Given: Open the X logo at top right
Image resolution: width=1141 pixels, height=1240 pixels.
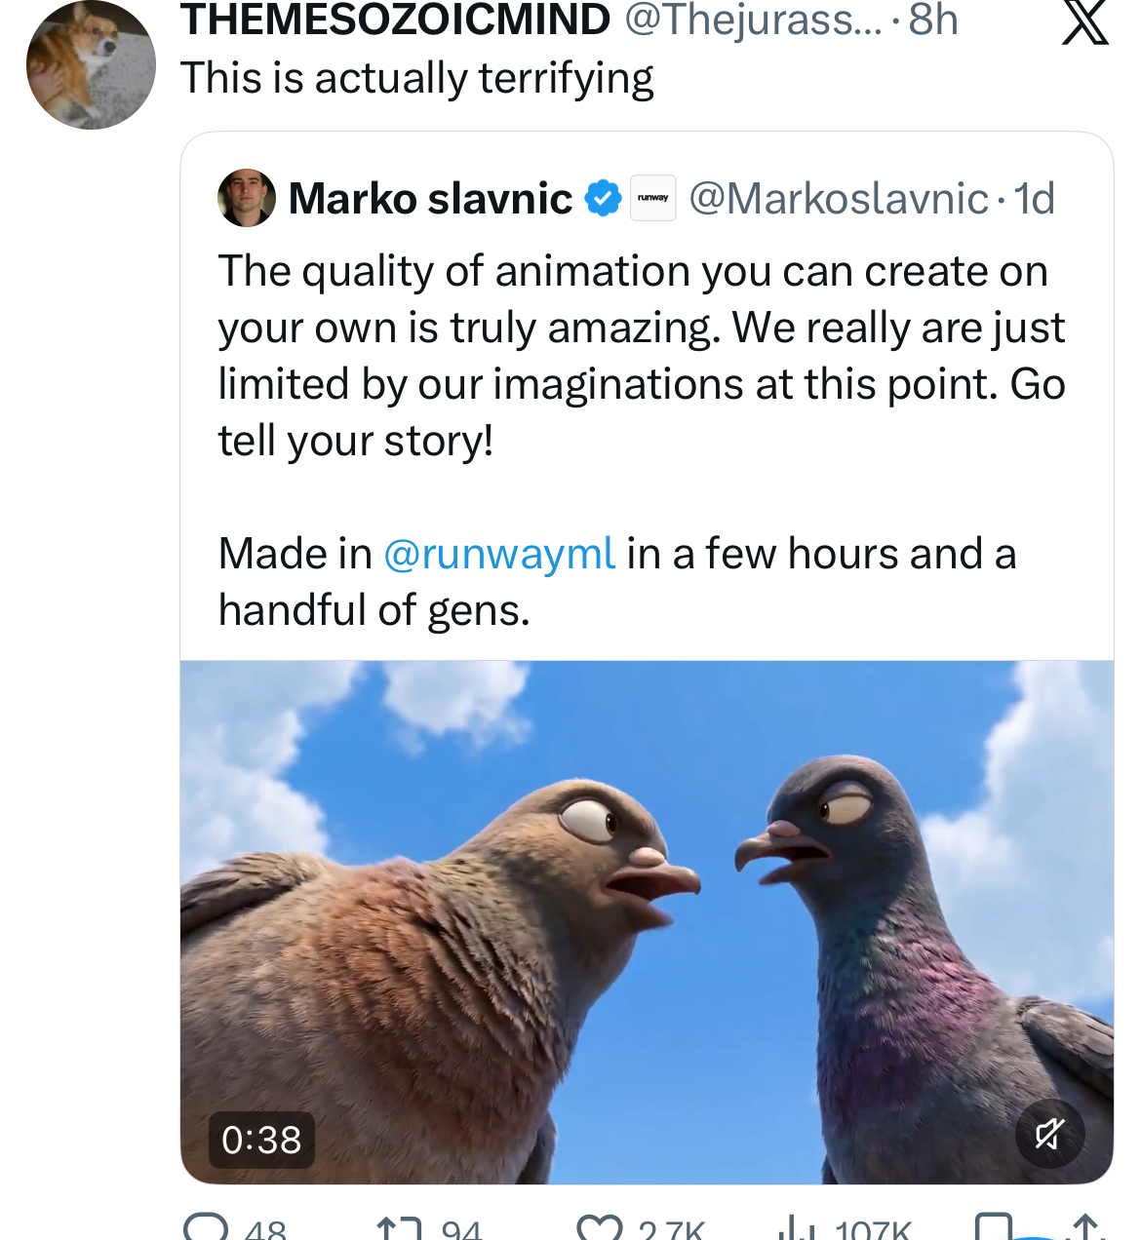Looking at the screenshot, I should click(1084, 21).
